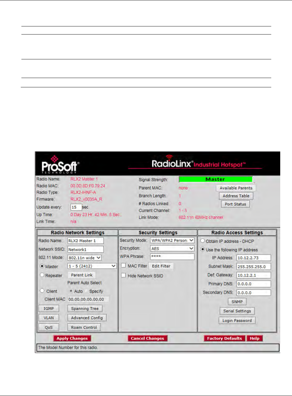Open Roam Control settings
This screenshot has width=292, height=396.
(84, 327)
